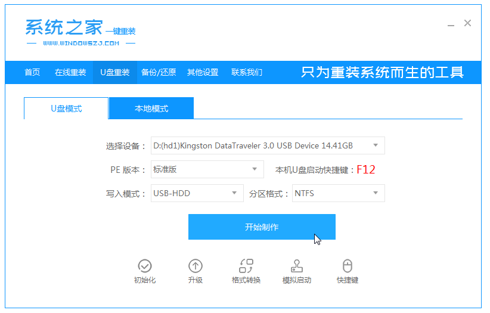
Task: Open the 备份/还原 menu item
Action: [x=158, y=73]
